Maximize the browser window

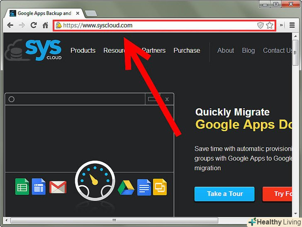tap(276, 4)
